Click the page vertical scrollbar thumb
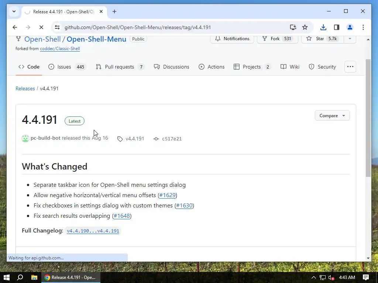The width and height of the screenshot is (378, 283). click(x=368, y=118)
